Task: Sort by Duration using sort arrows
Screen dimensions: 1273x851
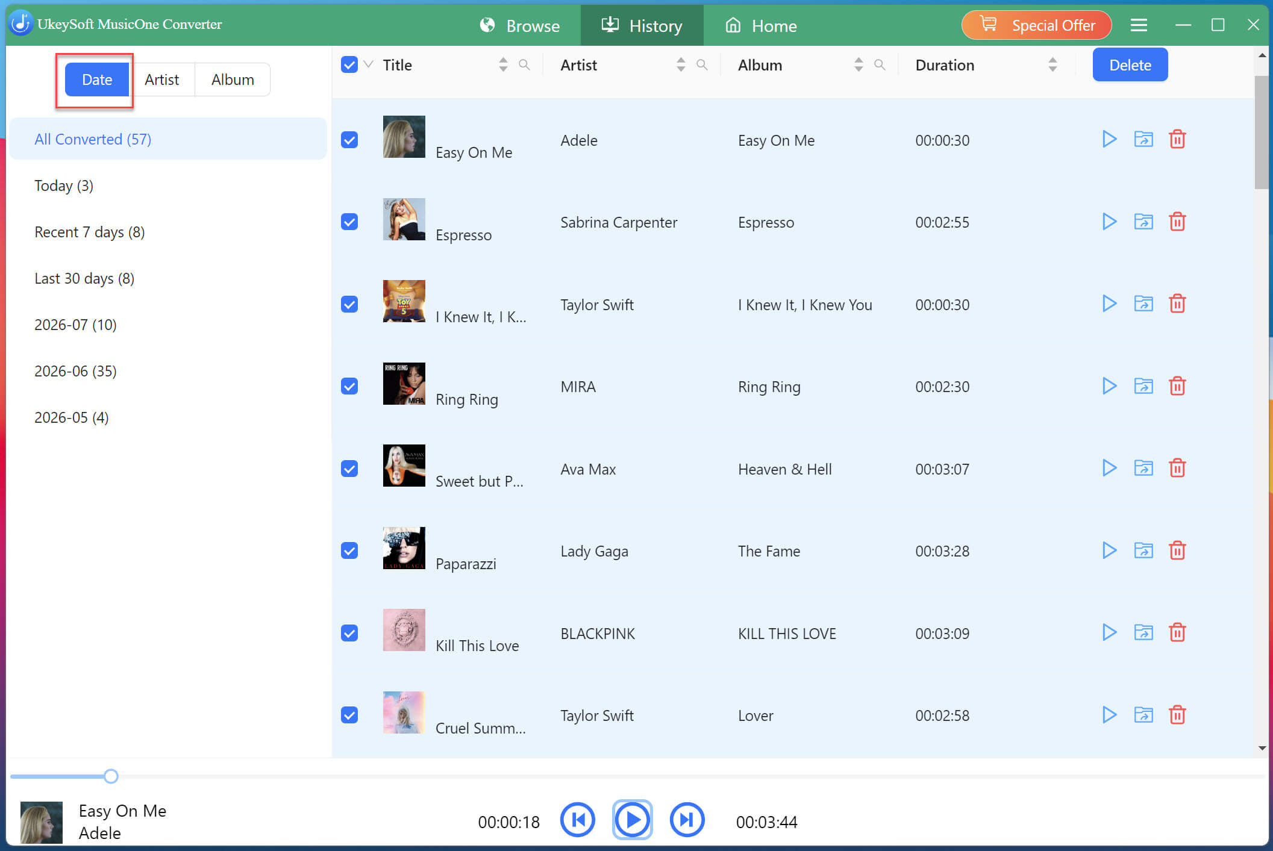Action: click(1052, 64)
